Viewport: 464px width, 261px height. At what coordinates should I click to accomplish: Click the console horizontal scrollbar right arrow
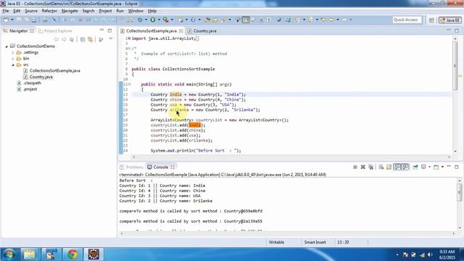(453, 233)
